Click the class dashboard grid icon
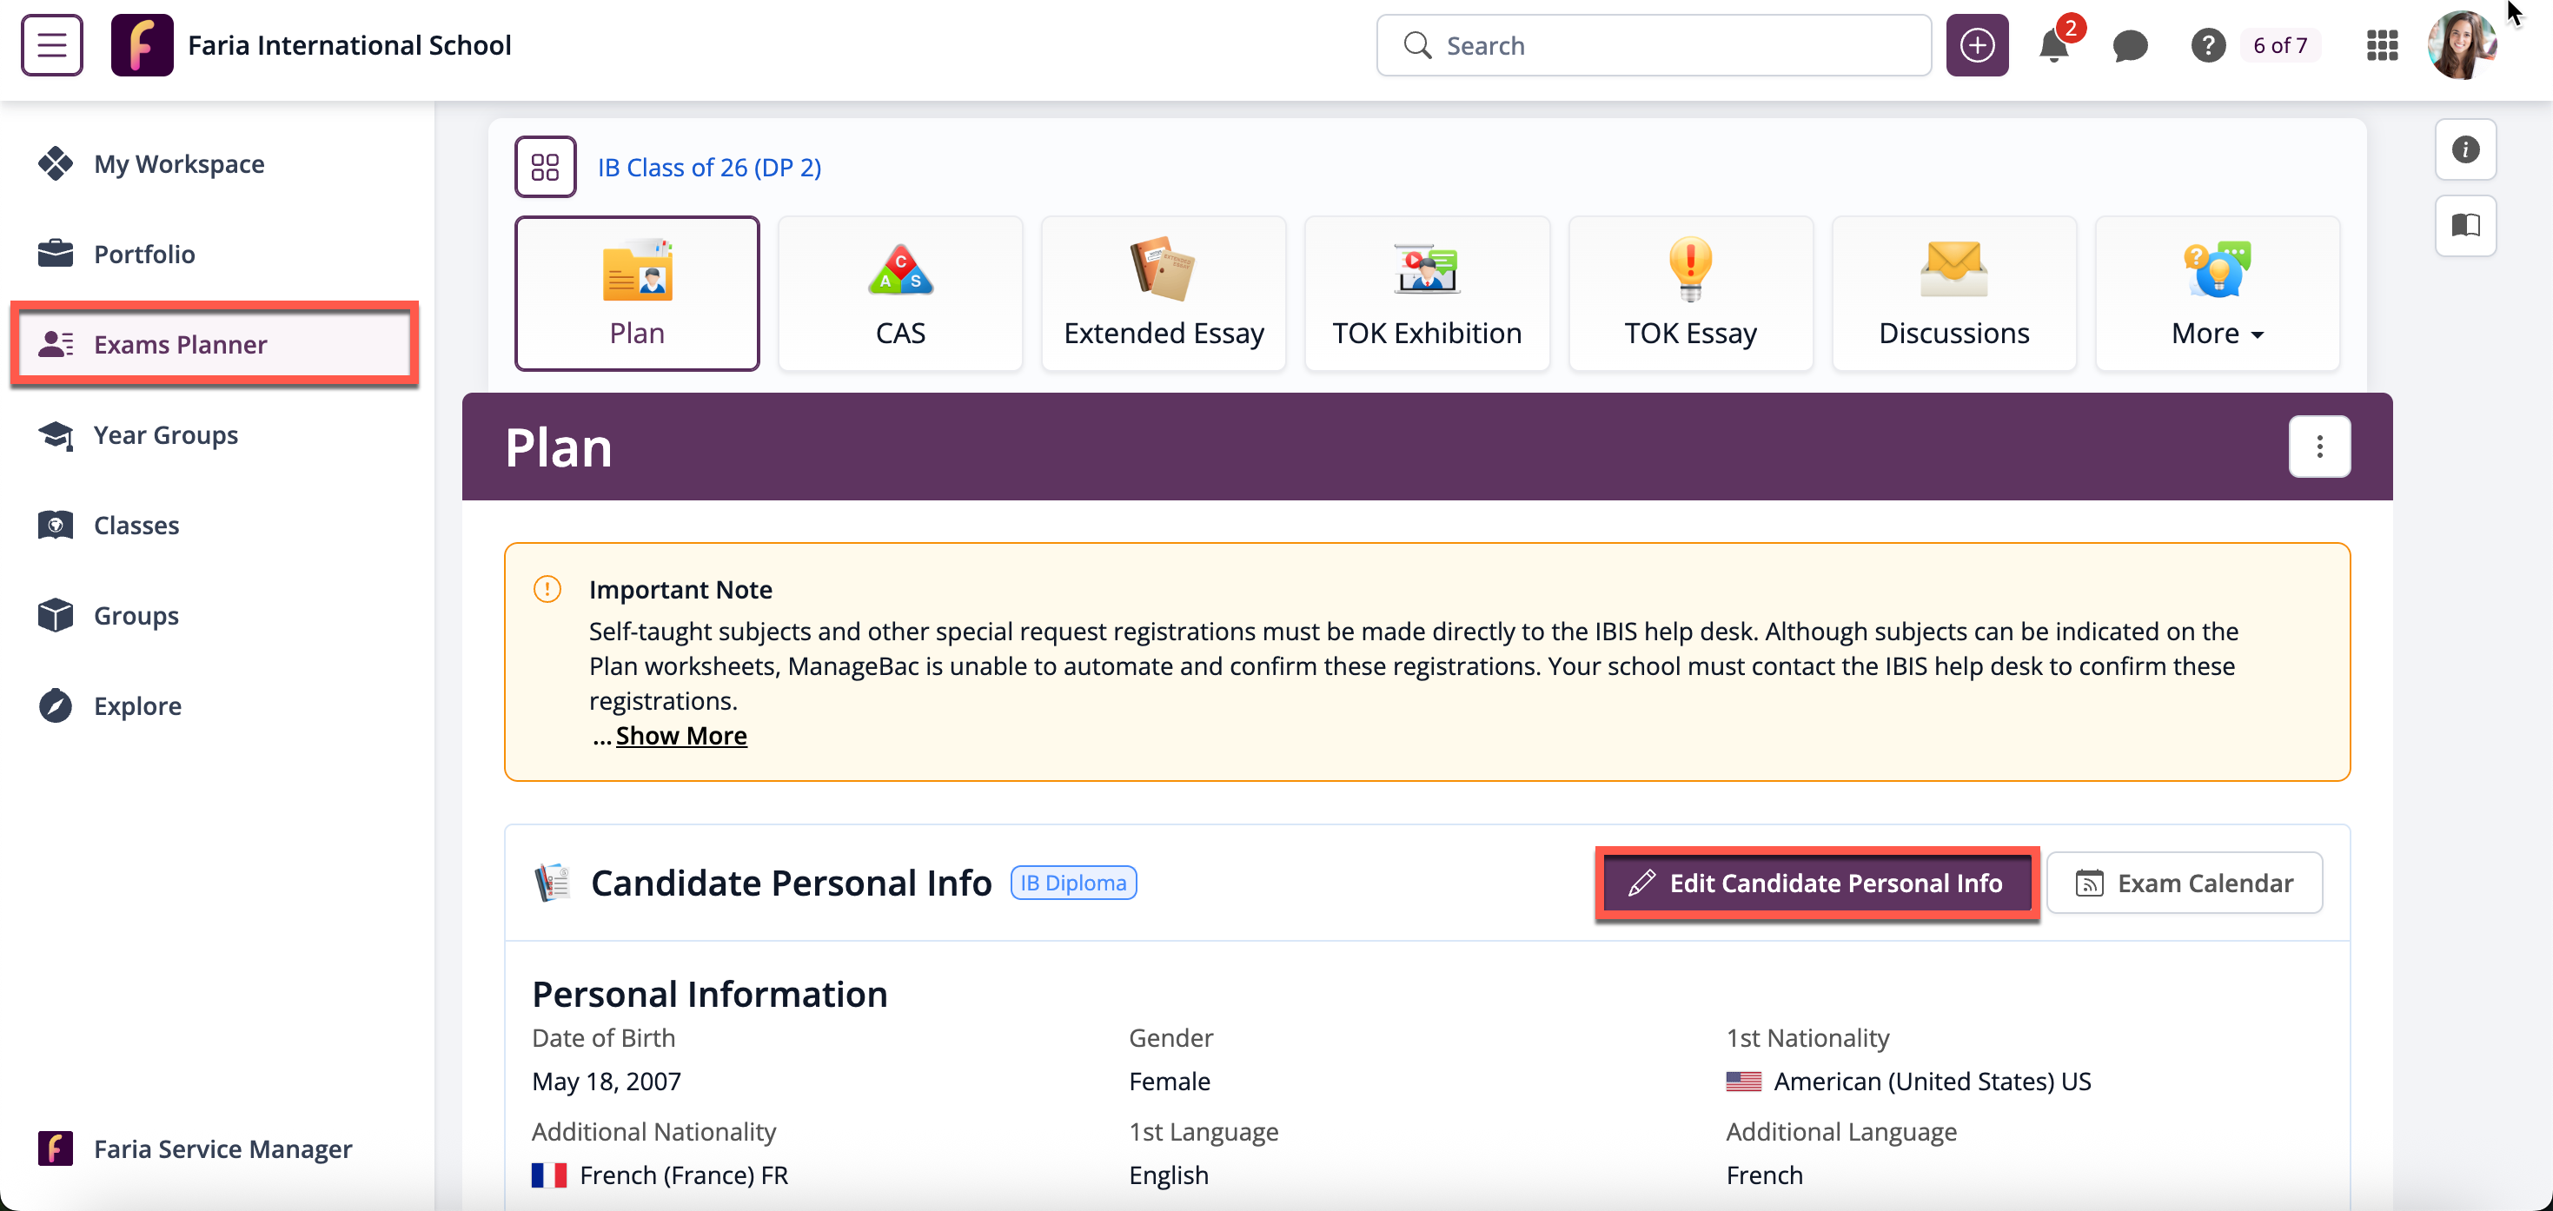This screenshot has width=2553, height=1211. [x=545, y=167]
